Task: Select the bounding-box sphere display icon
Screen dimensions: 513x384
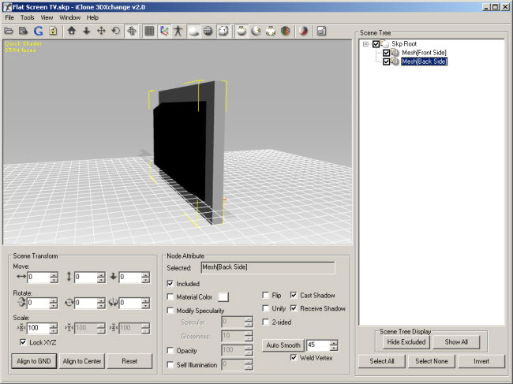Action: (223, 31)
